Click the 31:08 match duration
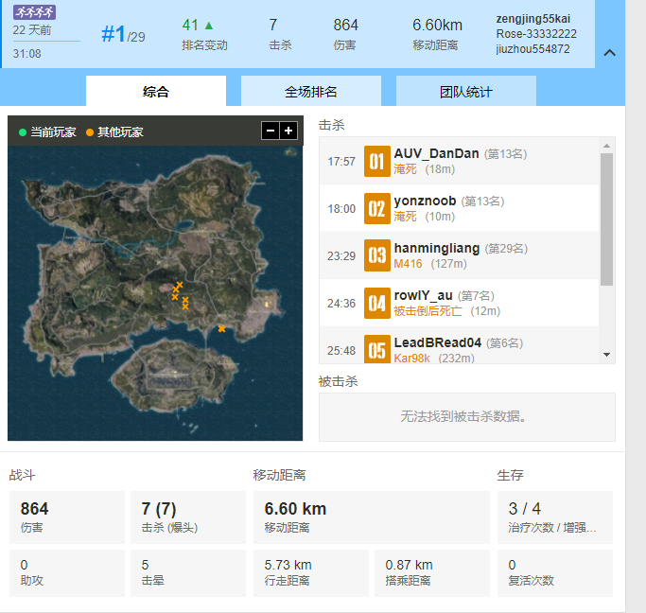 coord(26,54)
